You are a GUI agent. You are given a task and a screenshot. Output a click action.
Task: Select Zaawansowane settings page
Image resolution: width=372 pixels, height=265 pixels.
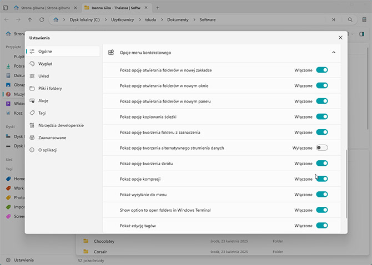click(63, 137)
